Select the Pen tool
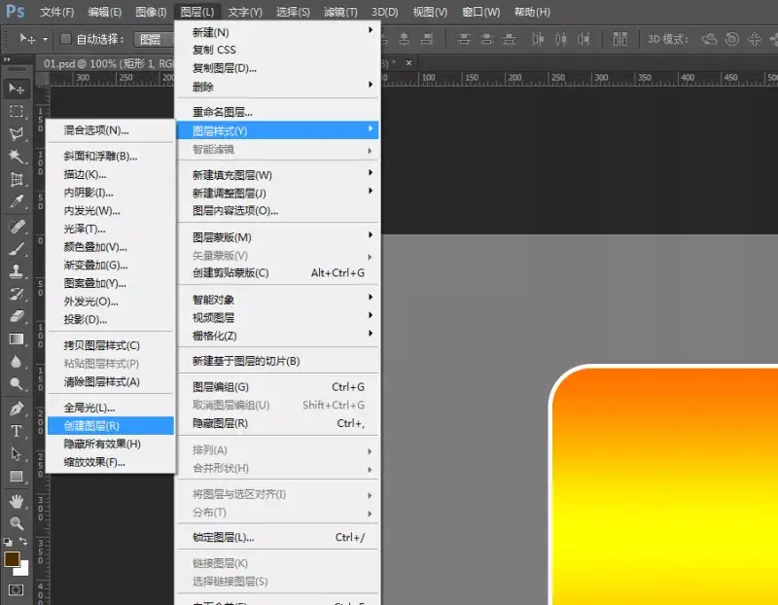The image size is (778, 605). tap(17, 409)
